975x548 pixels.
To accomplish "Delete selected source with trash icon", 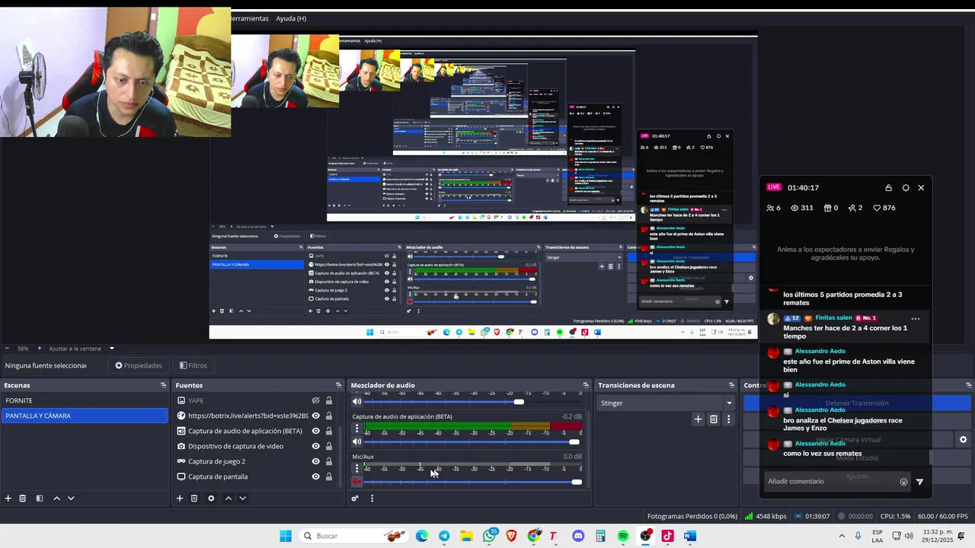I will (x=194, y=499).
